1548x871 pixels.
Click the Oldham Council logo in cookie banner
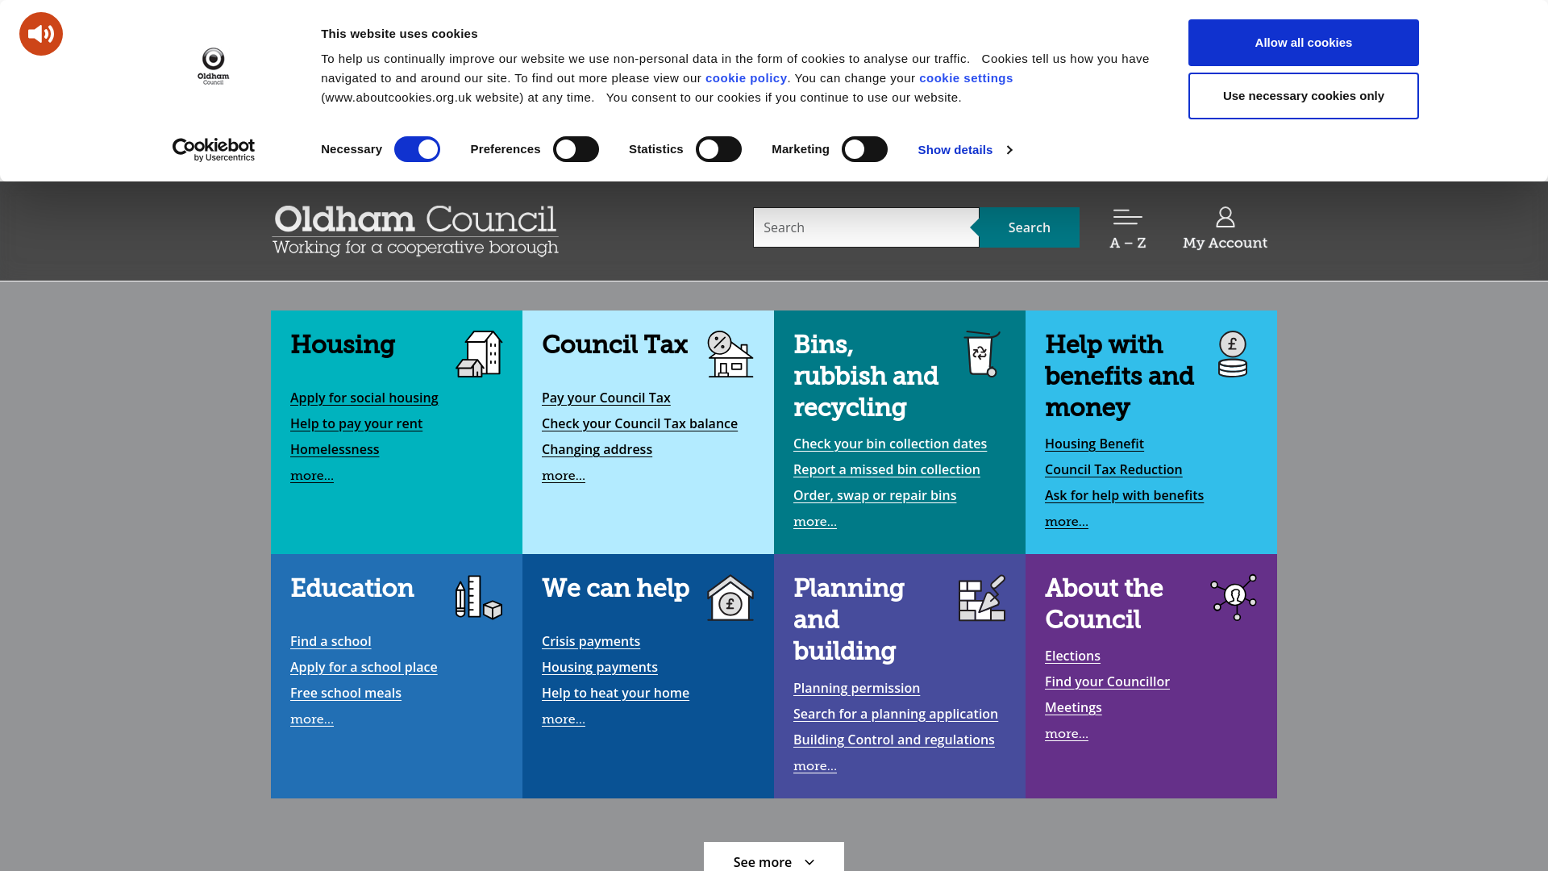[x=214, y=66]
